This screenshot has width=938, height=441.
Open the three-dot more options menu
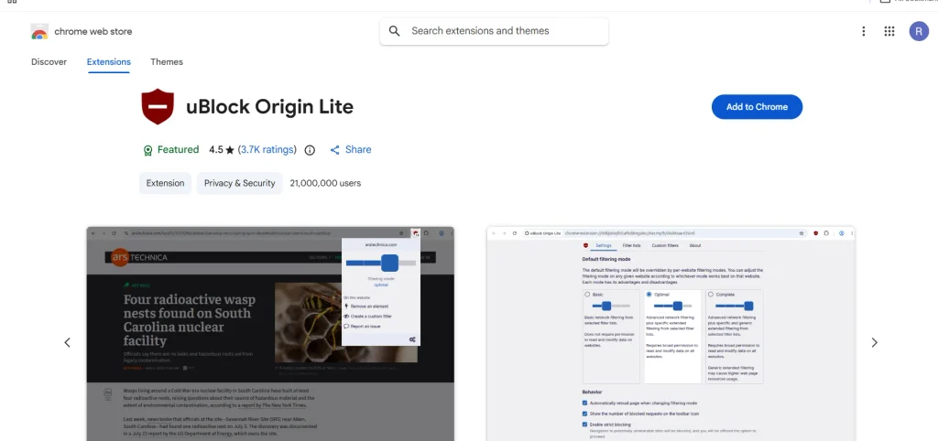point(863,31)
